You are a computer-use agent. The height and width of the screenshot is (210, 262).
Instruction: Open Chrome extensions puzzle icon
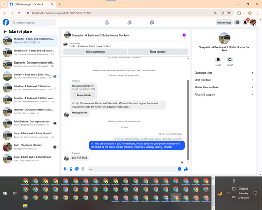point(239,13)
